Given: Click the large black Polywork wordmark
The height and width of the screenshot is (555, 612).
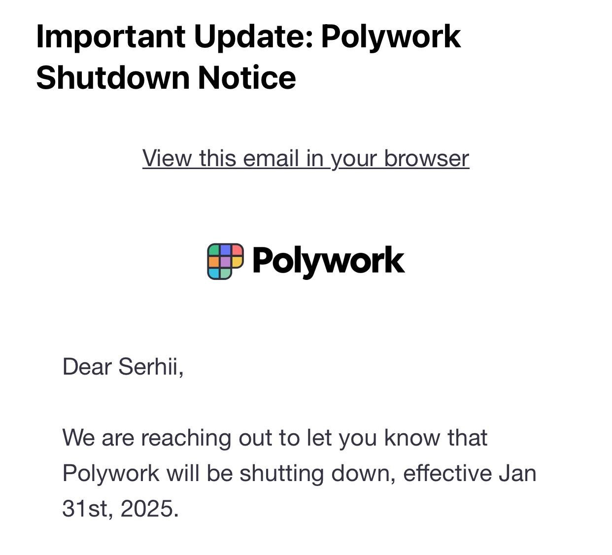Looking at the screenshot, I should 329,261.
